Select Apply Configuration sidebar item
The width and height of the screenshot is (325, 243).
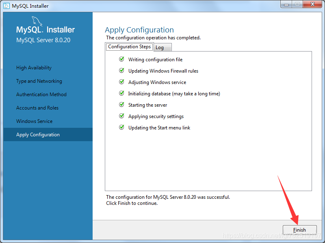pyautogui.click(x=48, y=135)
